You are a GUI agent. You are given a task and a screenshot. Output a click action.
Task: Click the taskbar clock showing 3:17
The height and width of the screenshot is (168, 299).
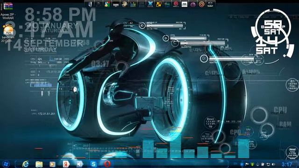(287, 164)
